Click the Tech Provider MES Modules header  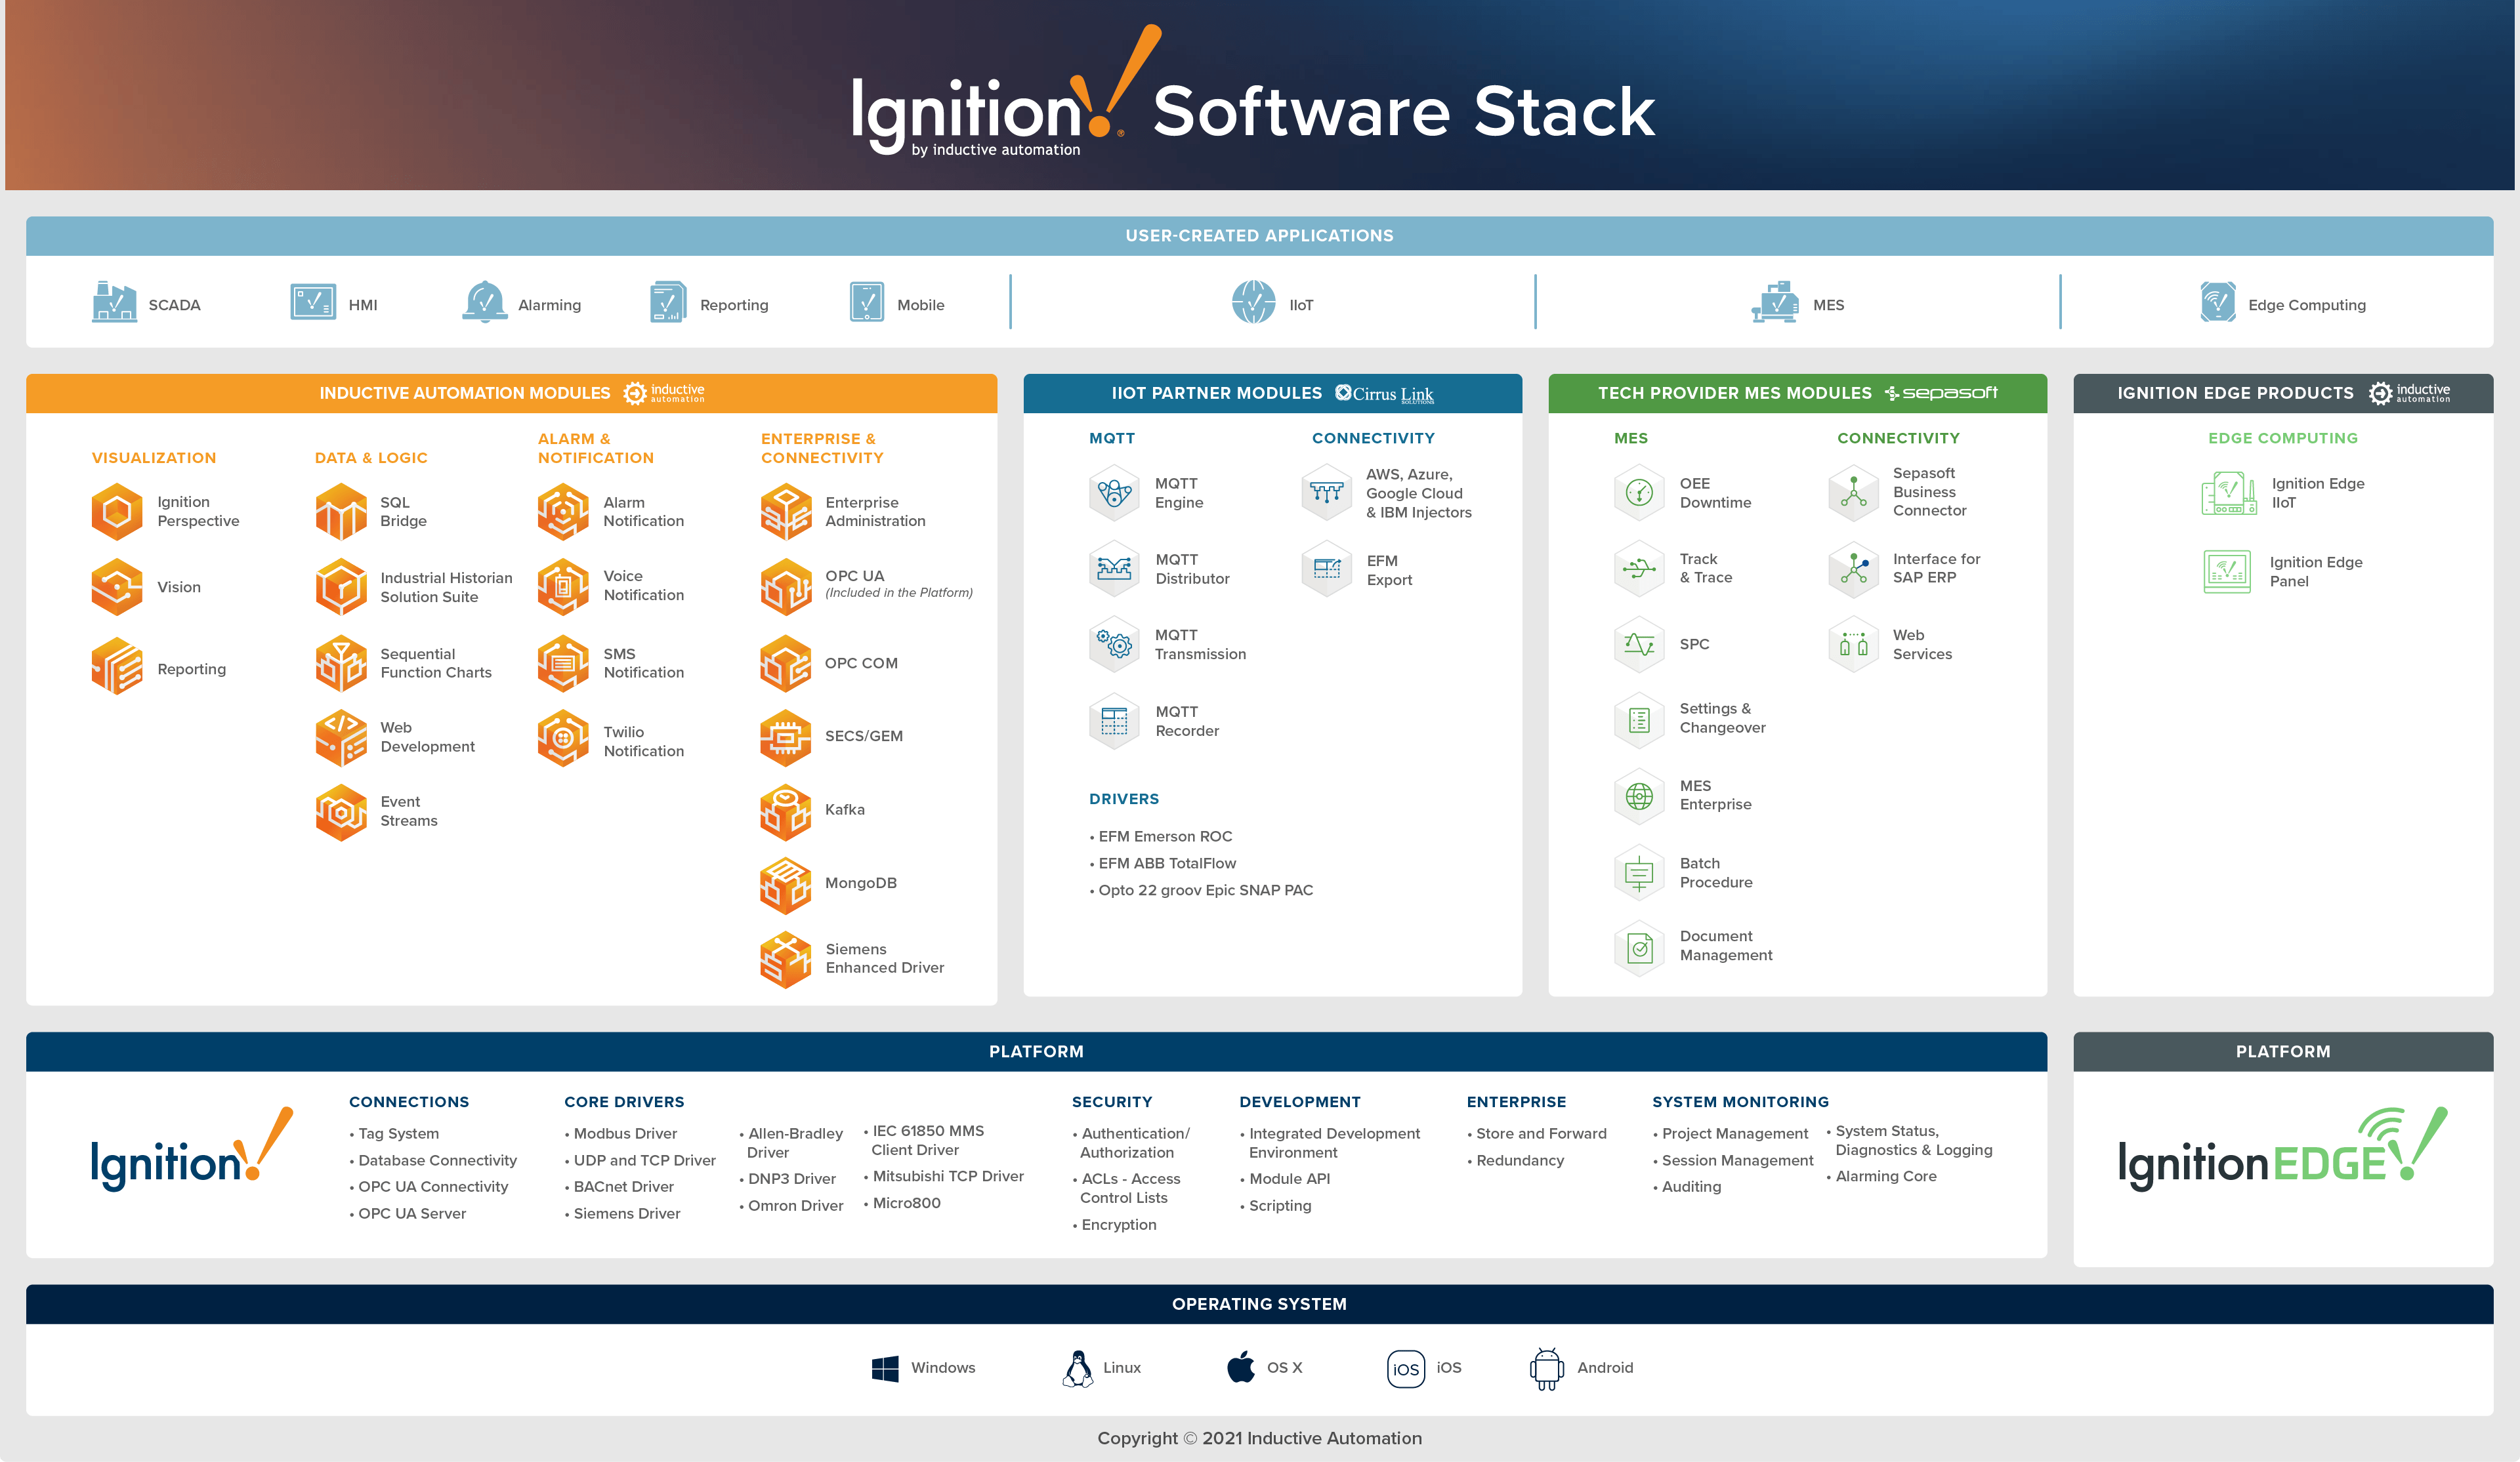pyautogui.click(x=1797, y=394)
